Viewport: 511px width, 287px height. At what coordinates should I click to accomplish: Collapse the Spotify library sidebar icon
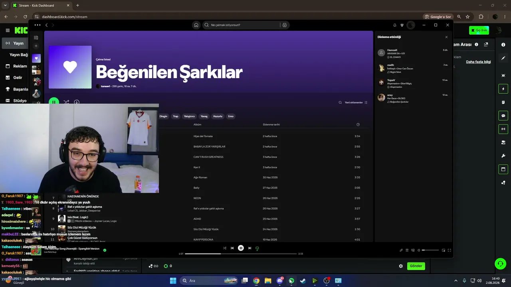click(36, 37)
